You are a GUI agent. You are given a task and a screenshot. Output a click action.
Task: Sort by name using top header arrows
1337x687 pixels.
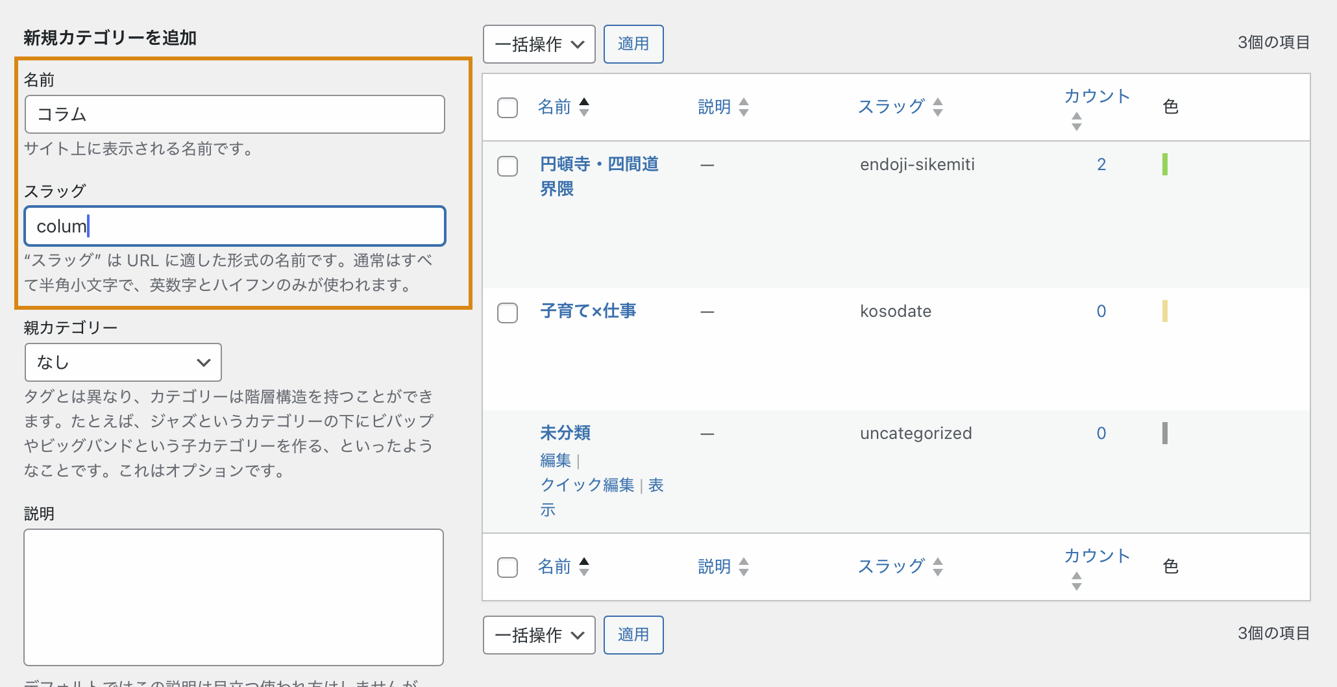[584, 107]
